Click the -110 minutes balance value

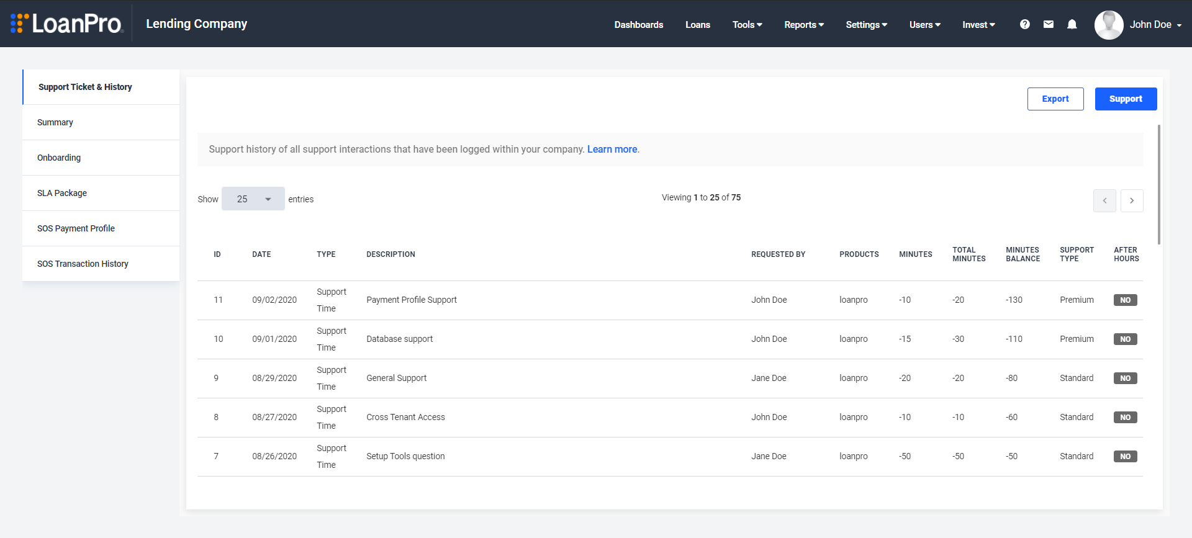(x=1014, y=339)
